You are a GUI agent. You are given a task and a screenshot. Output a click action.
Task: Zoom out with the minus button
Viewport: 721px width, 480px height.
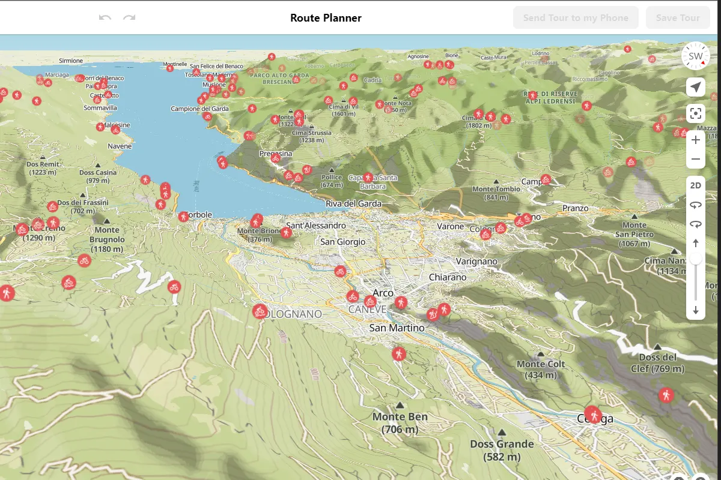point(695,159)
